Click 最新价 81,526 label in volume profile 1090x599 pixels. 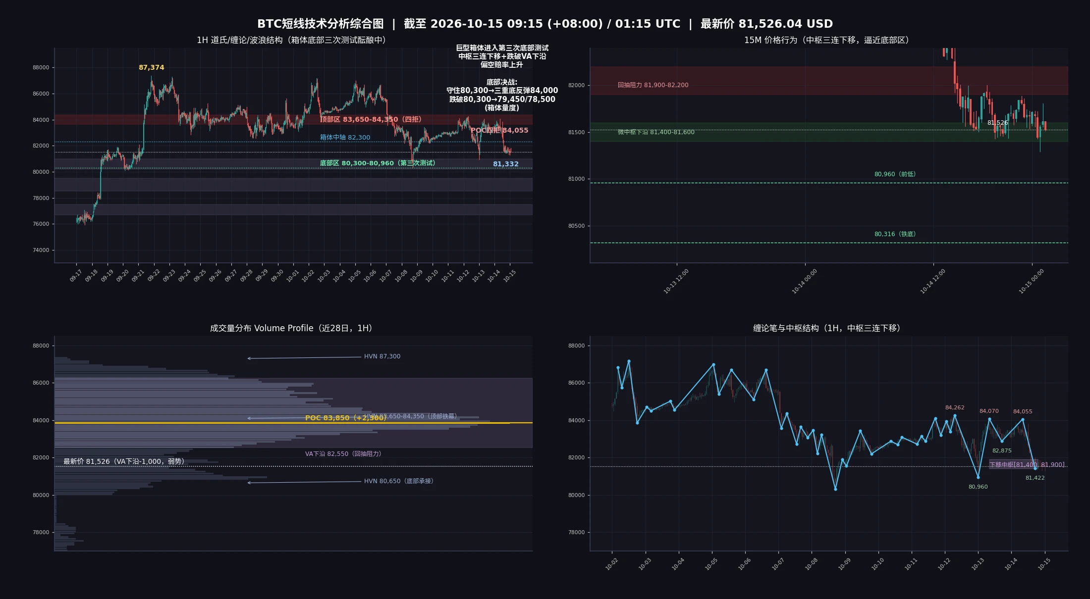(124, 461)
